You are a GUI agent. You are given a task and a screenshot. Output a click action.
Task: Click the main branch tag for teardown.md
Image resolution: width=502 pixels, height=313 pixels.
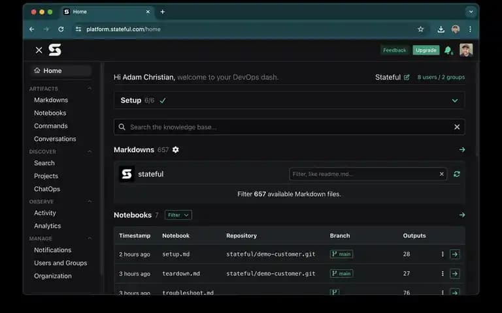341,274
